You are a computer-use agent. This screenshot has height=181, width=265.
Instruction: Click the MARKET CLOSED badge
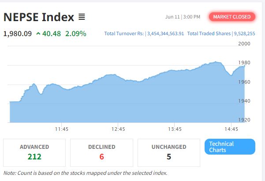(x=232, y=17)
